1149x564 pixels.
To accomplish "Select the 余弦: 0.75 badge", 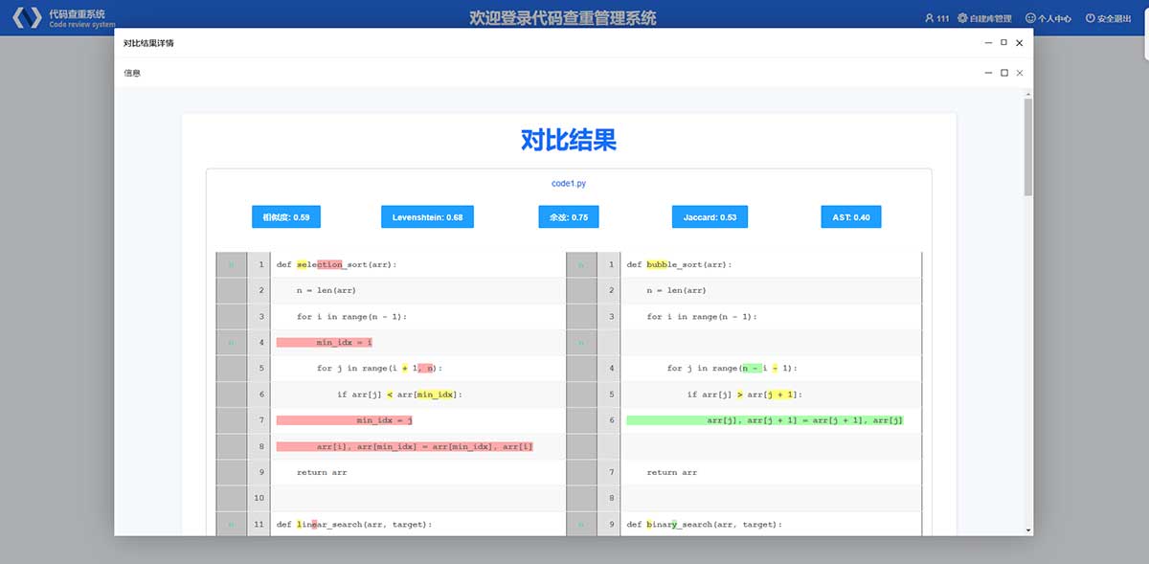I will click(568, 217).
